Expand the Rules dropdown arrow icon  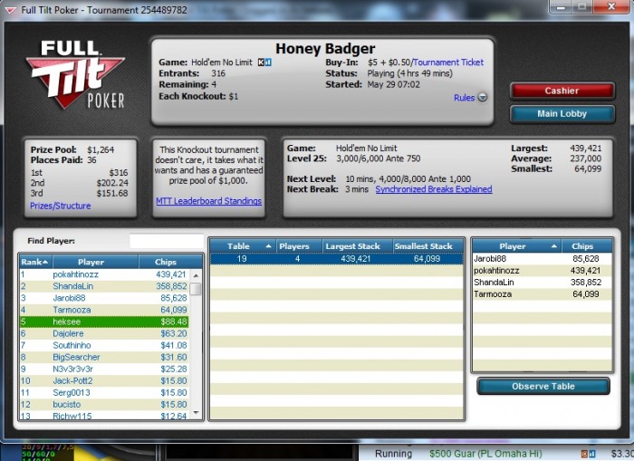tap(483, 98)
